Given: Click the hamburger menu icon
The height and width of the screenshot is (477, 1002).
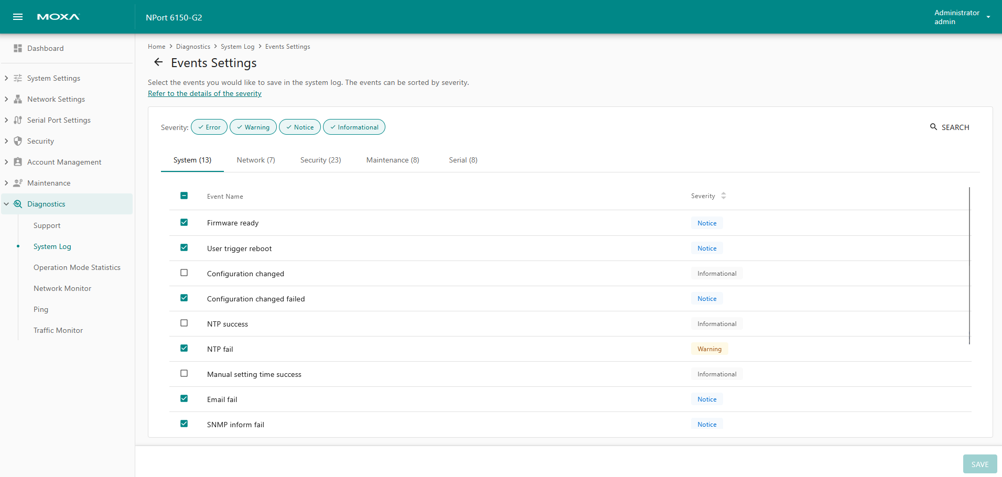Looking at the screenshot, I should 18,17.
